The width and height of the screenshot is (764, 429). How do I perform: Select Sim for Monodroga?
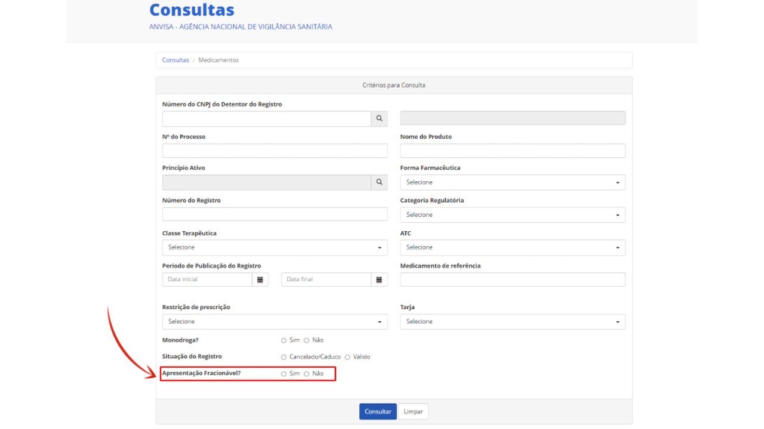pos(284,340)
